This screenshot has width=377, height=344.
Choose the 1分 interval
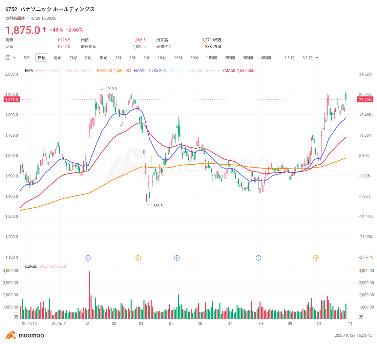point(118,58)
